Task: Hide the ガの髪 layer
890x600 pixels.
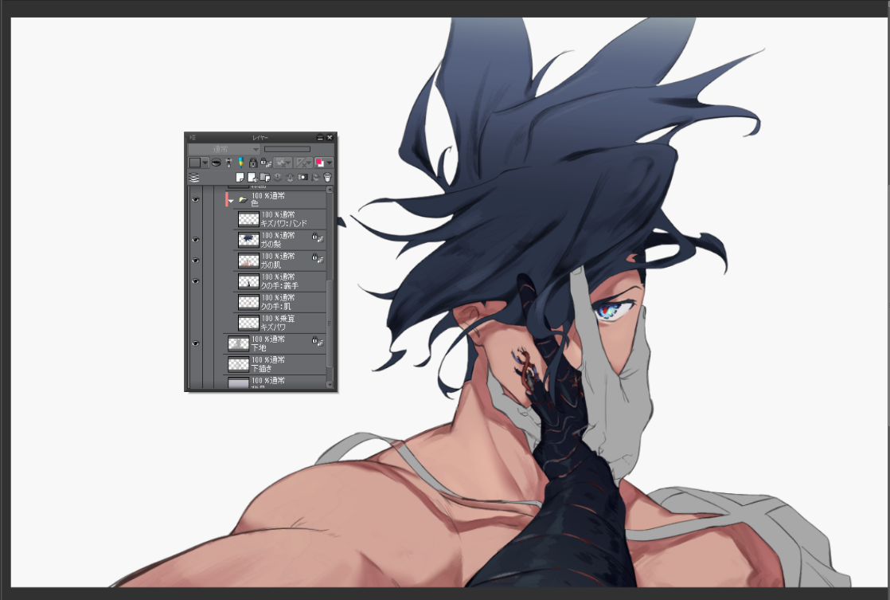Action: pyautogui.click(x=196, y=239)
